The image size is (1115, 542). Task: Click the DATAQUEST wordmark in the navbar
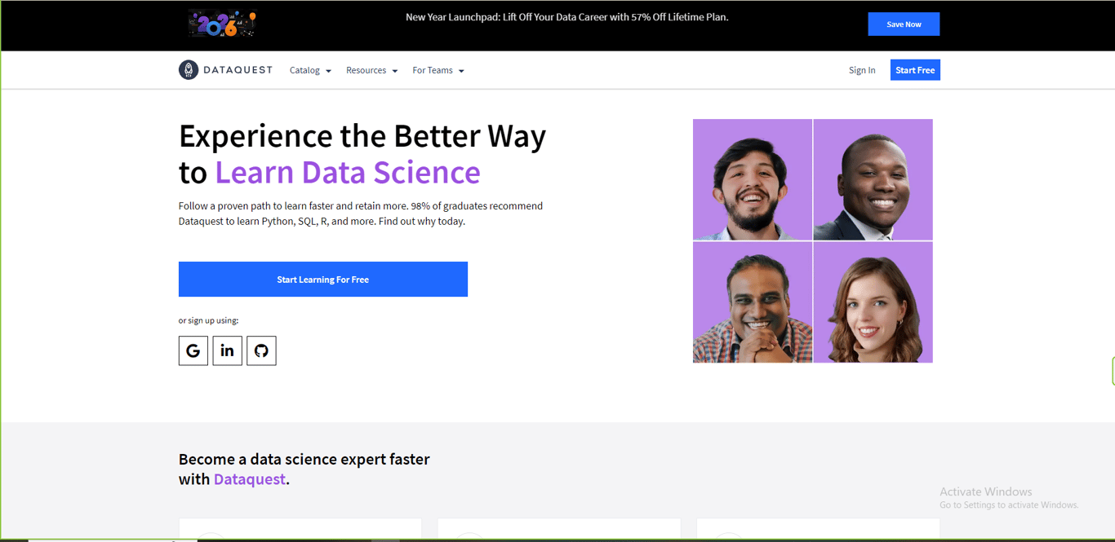pos(238,70)
